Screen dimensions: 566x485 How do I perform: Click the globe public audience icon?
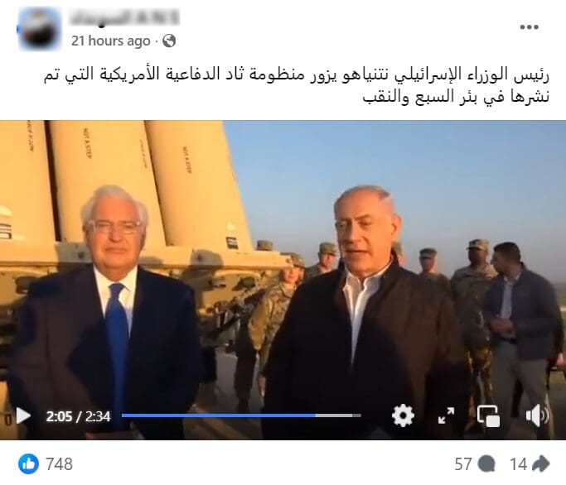click(169, 41)
